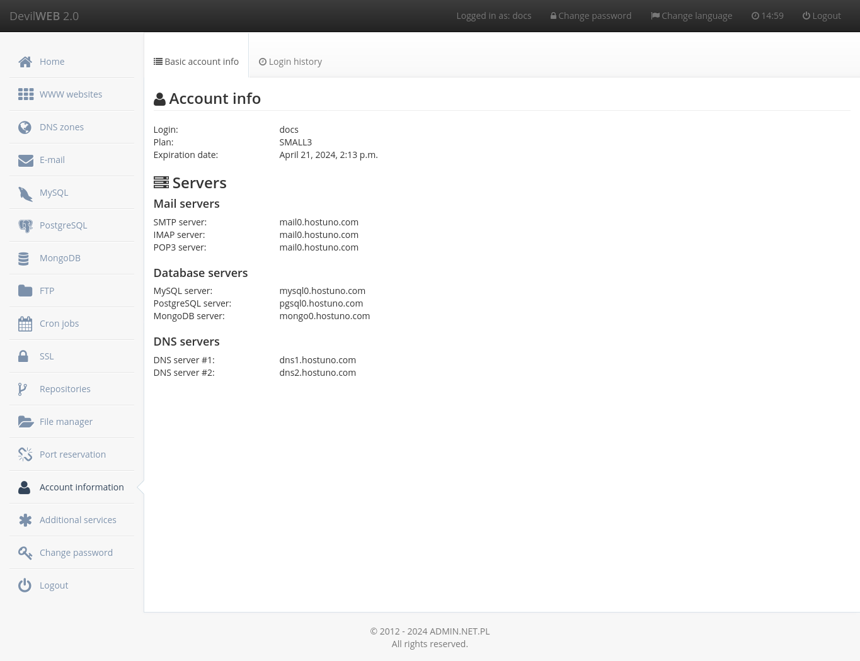This screenshot has width=860, height=661.
Task: Click the DevilWEB 2.0 brand logo
Action: [44, 16]
